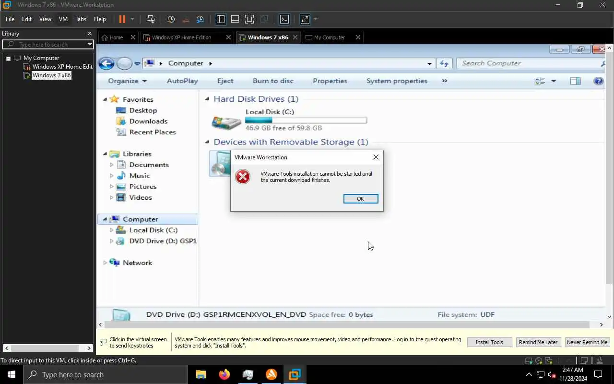Close the VMware Workstation error dialog
The height and width of the screenshot is (384, 614).
coord(376,157)
